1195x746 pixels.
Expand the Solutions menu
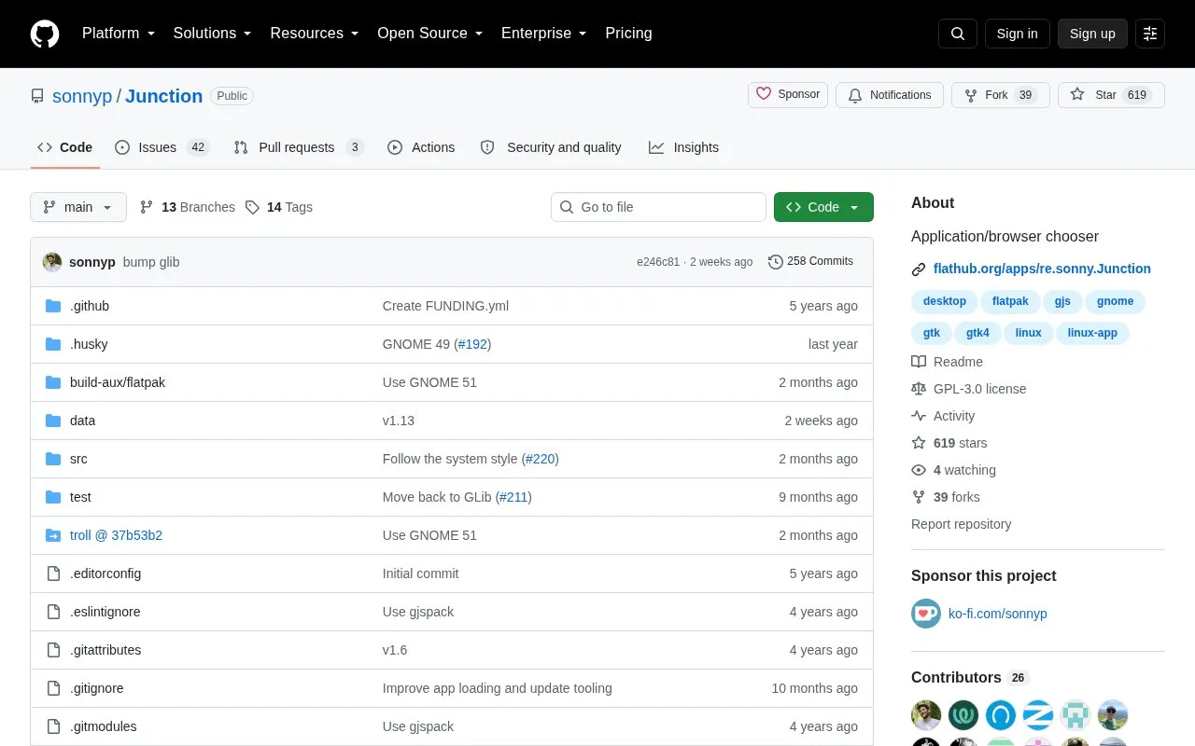(213, 34)
